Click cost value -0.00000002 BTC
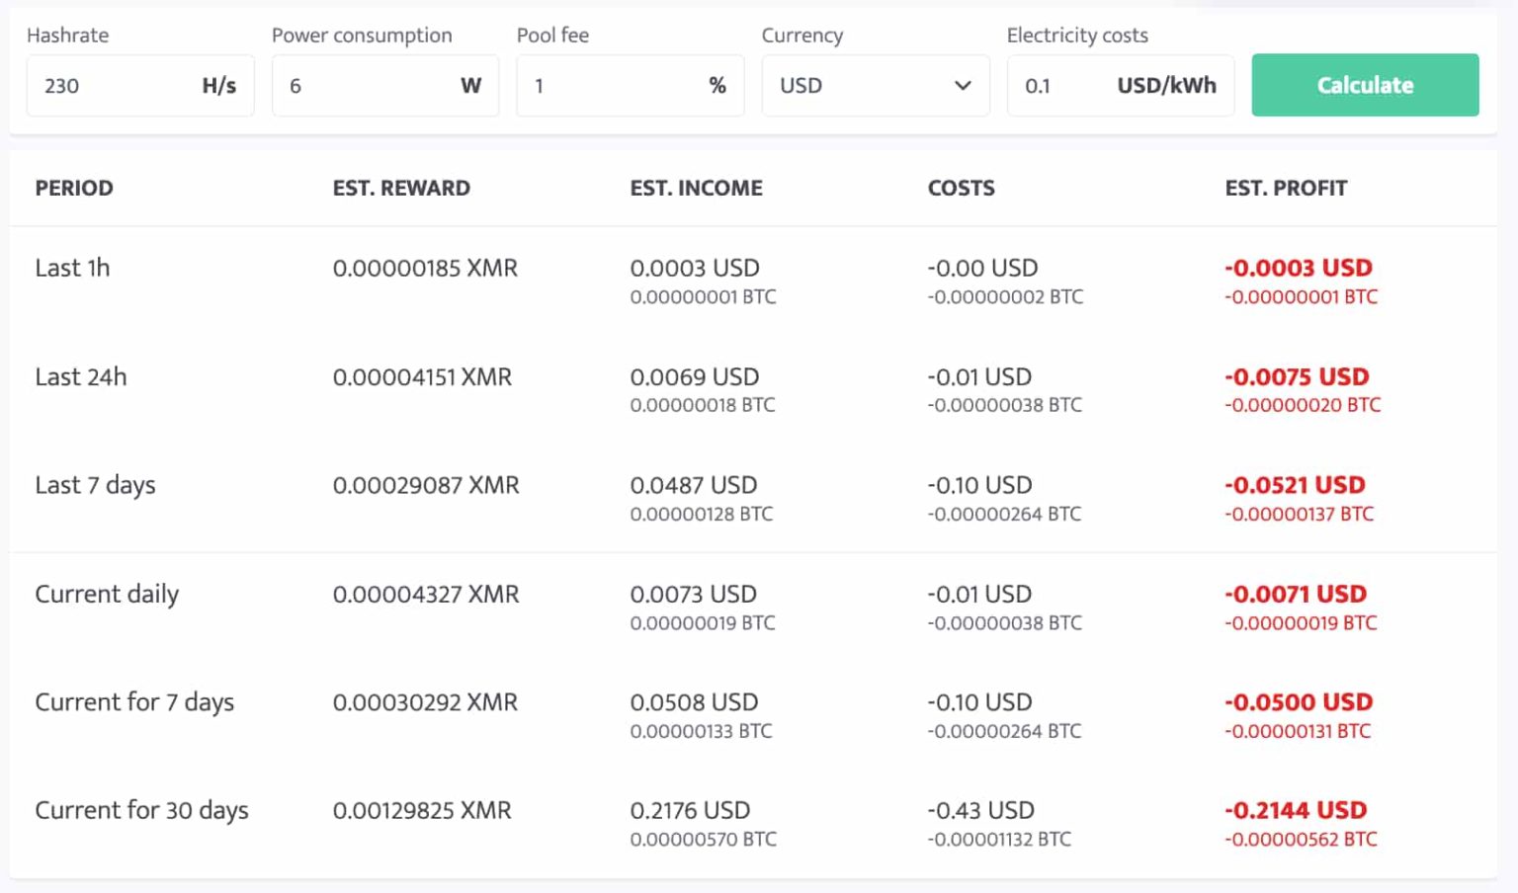 click(x=1005, y=296)
